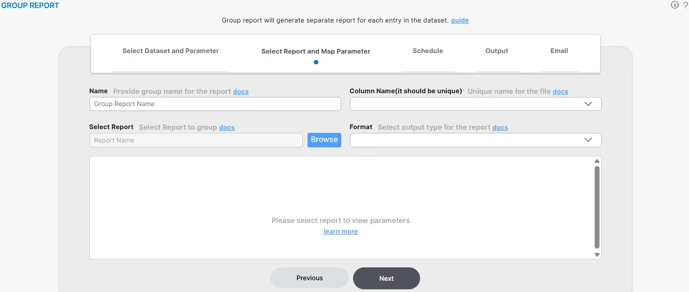689x292 pixels.
Task: Follow the learn more link
Action: coord(341,231)
